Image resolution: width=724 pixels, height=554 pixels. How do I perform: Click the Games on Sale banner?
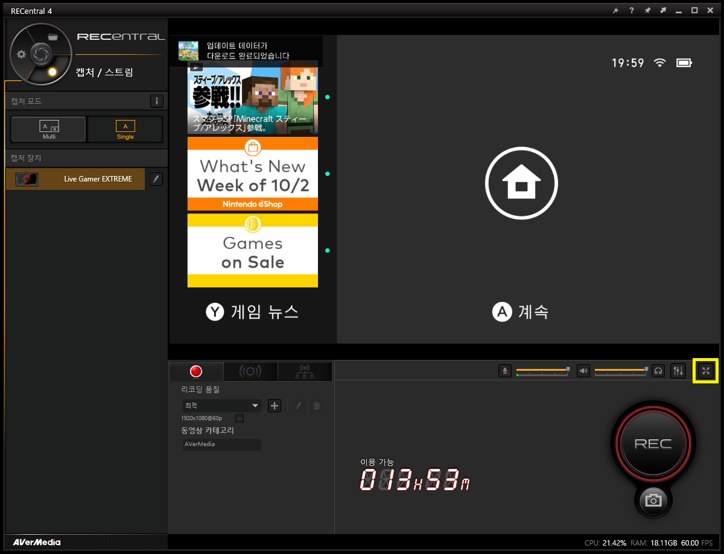click(253, 250)
